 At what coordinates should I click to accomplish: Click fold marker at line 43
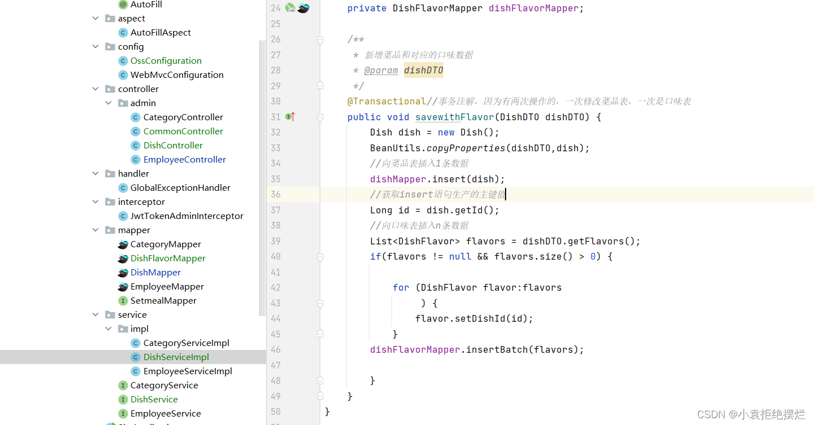coord(320,303)
